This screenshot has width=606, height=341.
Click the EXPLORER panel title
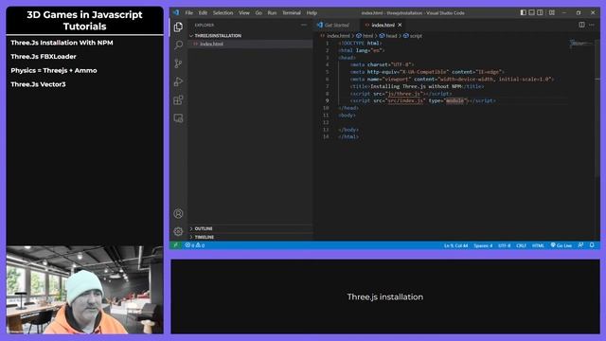205,26
